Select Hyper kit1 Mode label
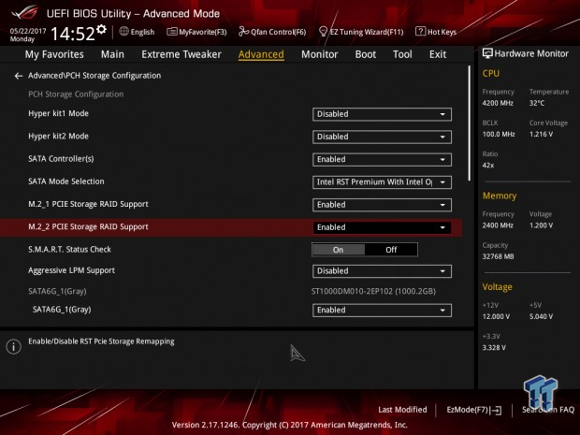The width and height of the screenshot is (580, 435). tap(58, 113)
